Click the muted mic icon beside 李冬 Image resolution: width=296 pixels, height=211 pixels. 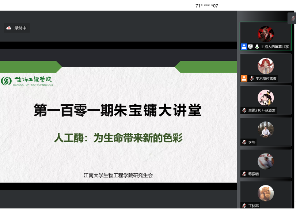click(x=244, y=142)
